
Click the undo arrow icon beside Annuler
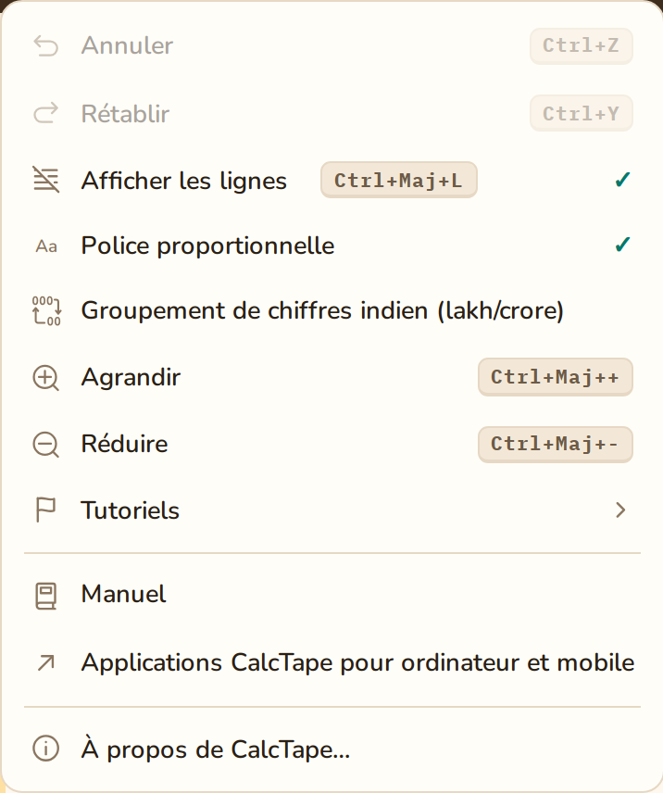point(46,46)
